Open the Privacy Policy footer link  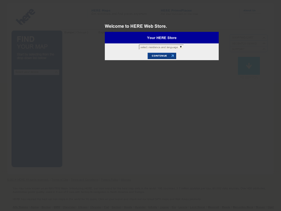click(x=110, y=180)
